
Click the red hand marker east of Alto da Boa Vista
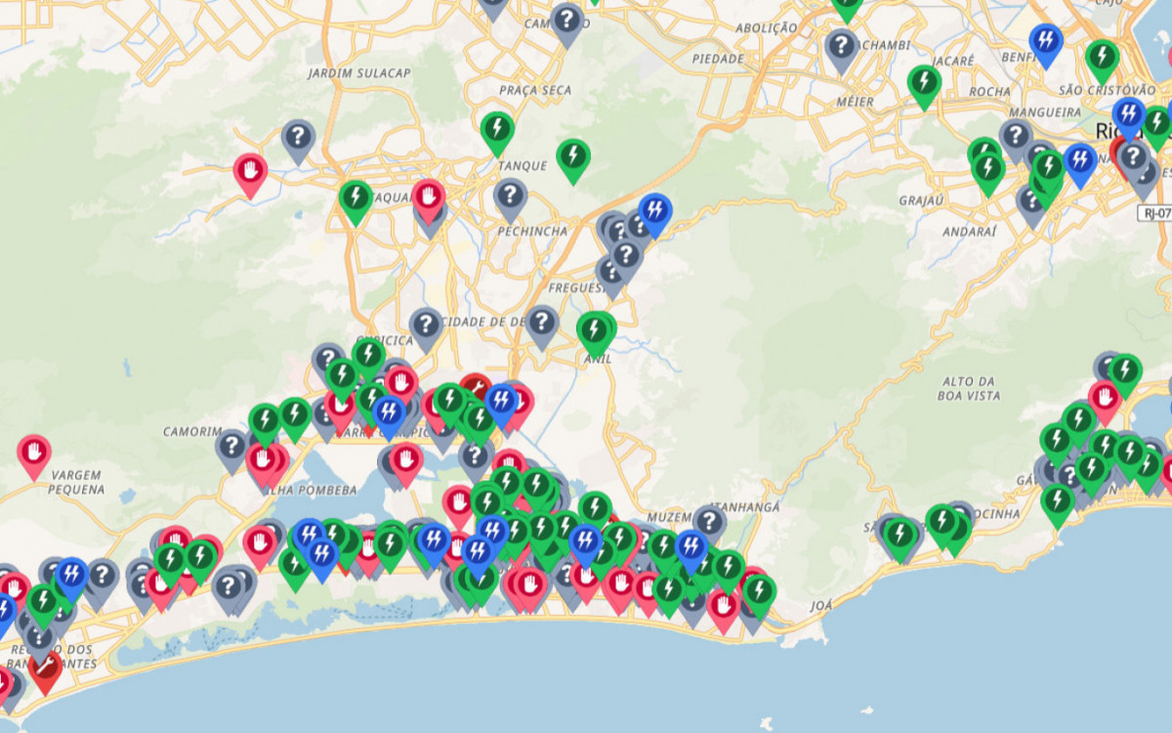click(1105, 399)
